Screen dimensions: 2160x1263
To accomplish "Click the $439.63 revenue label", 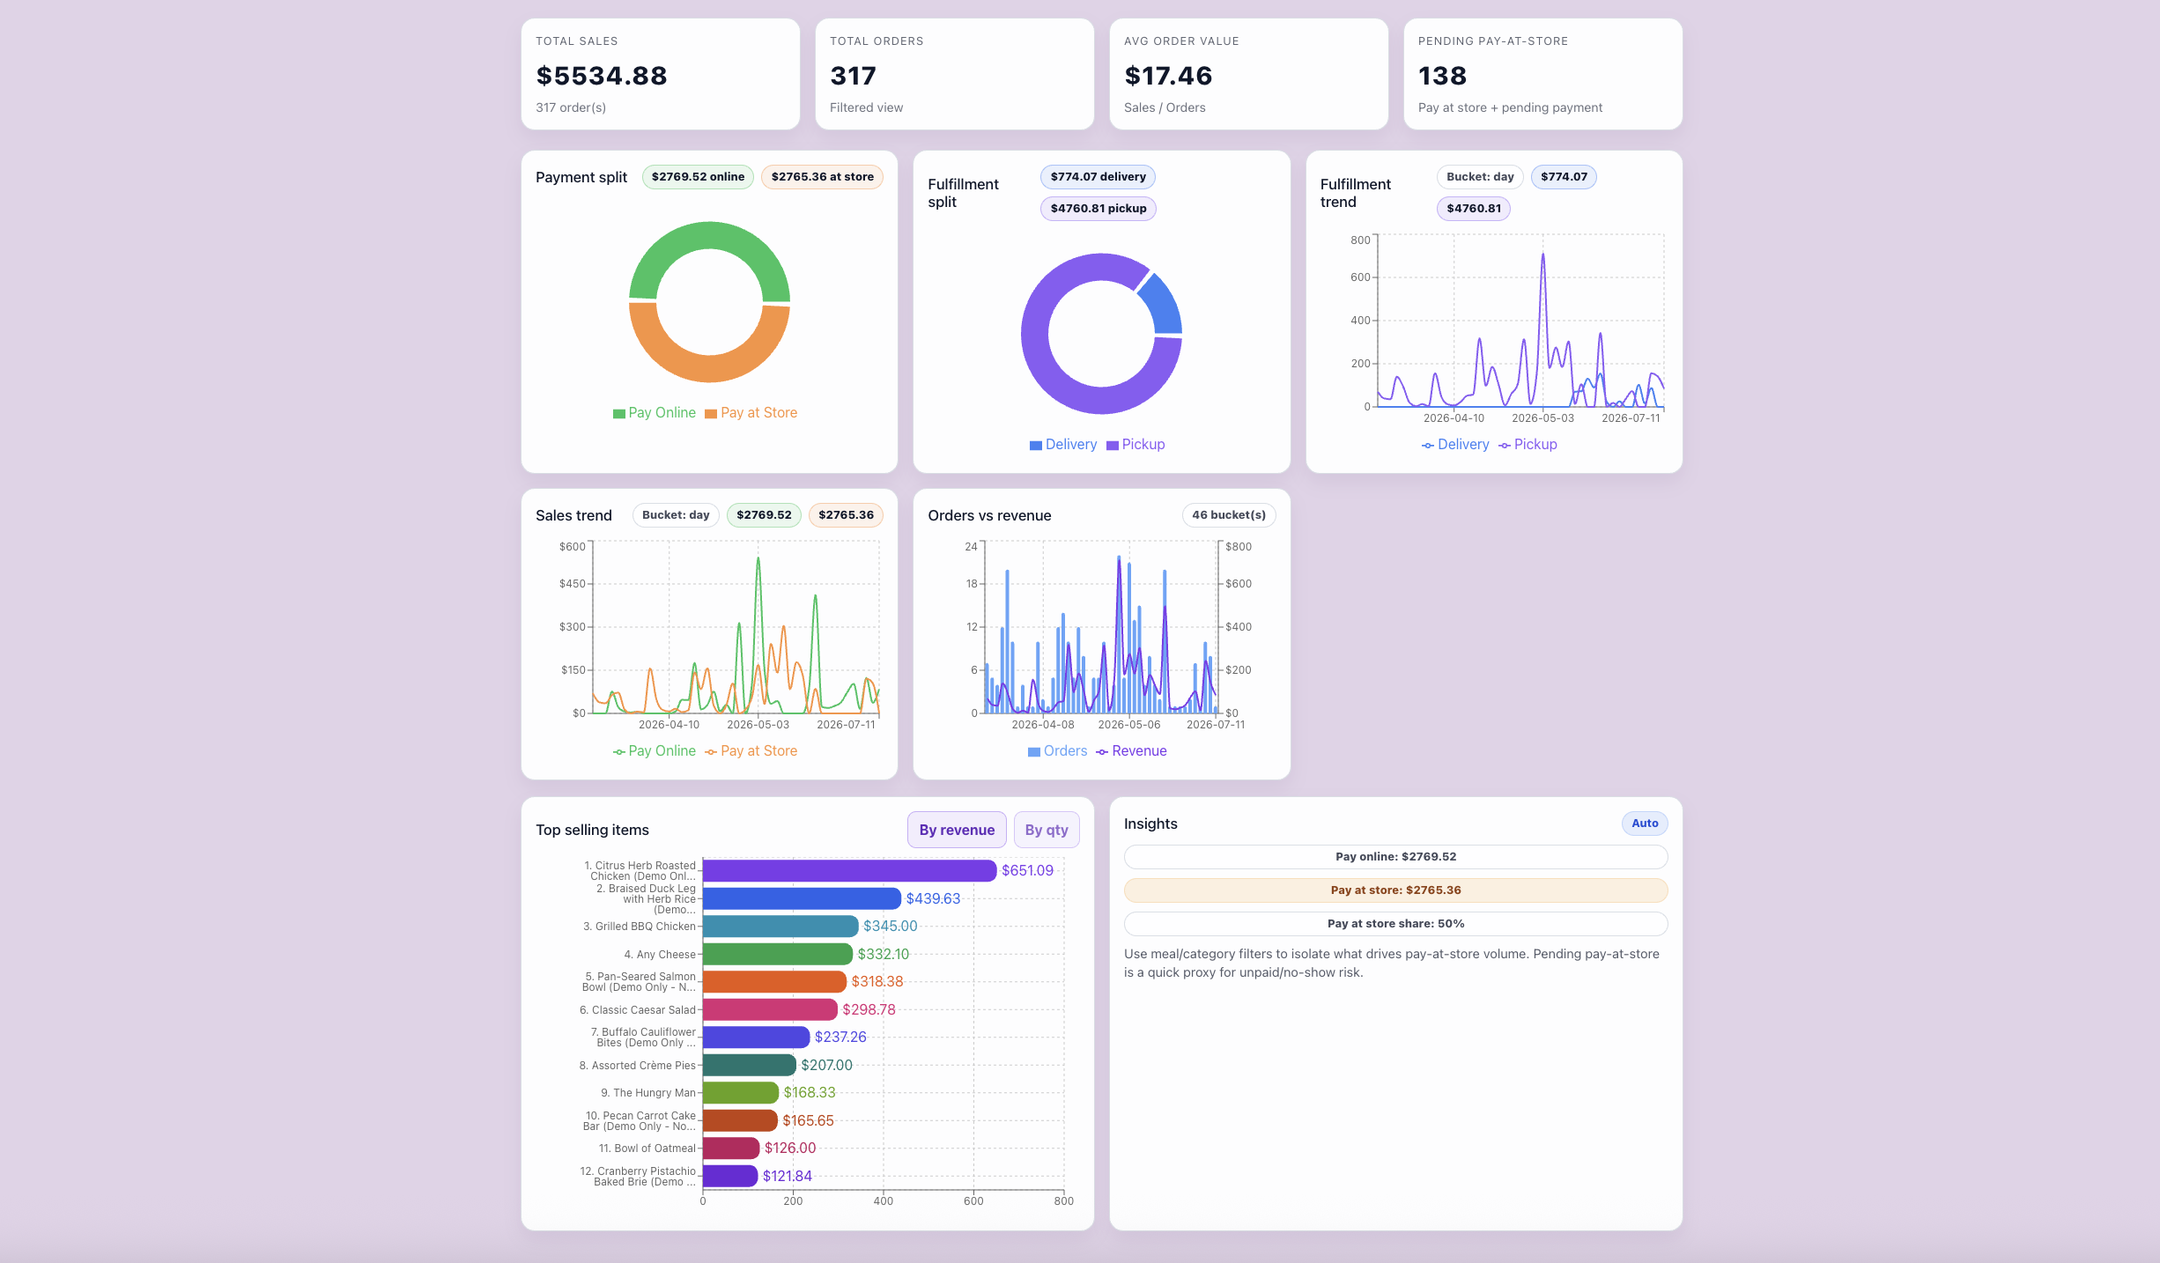I will pos(933,898).
